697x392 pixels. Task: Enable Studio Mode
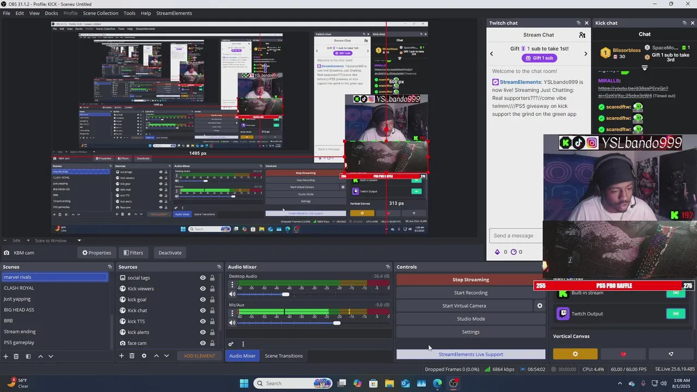click(x=470, y=319)
